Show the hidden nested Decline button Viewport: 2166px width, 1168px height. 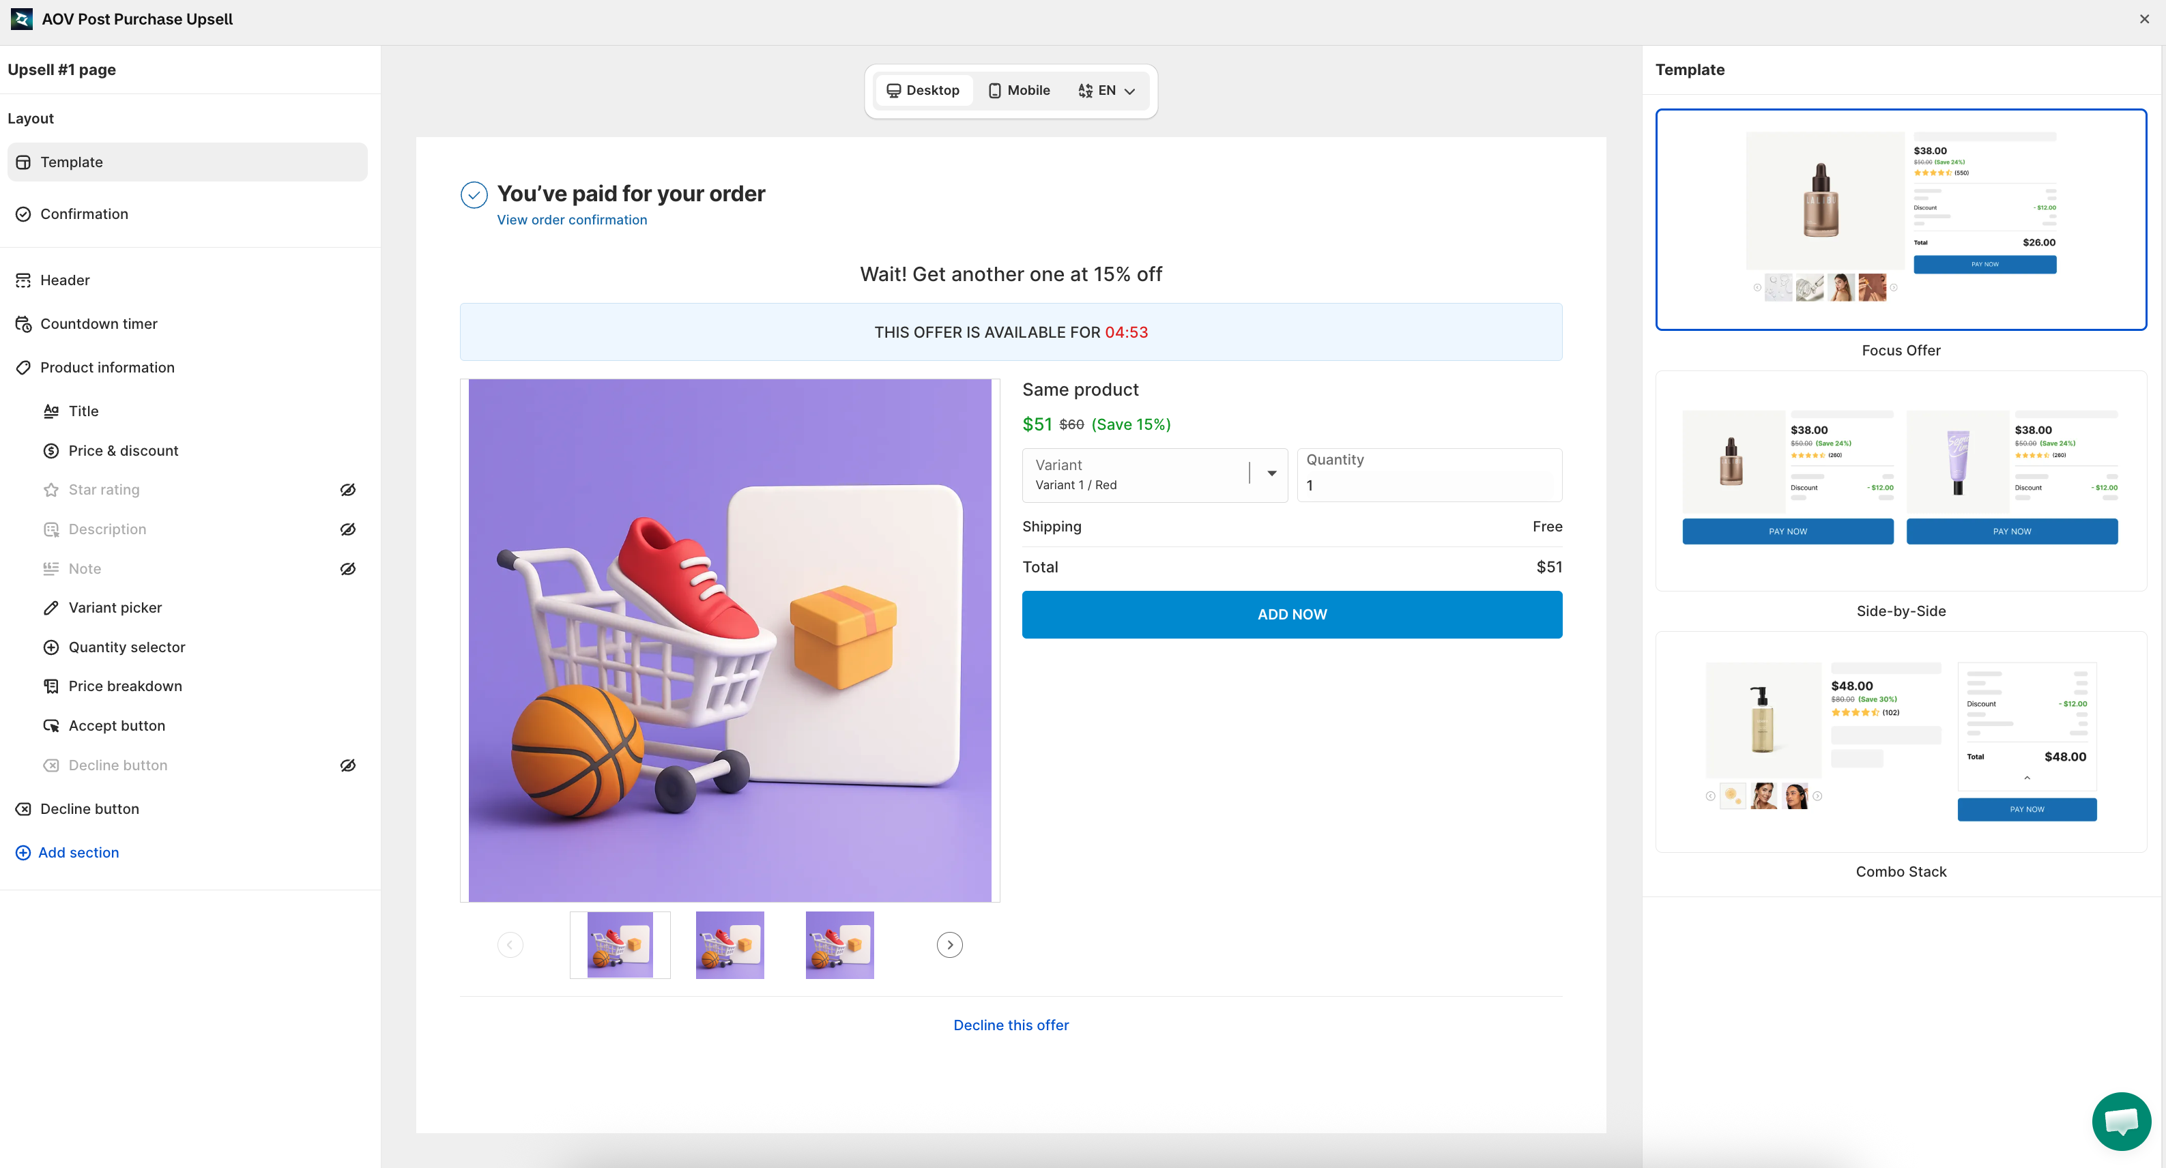point(347,765)
